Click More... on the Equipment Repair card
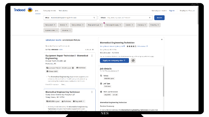209x117 pixels. (63, 84)
